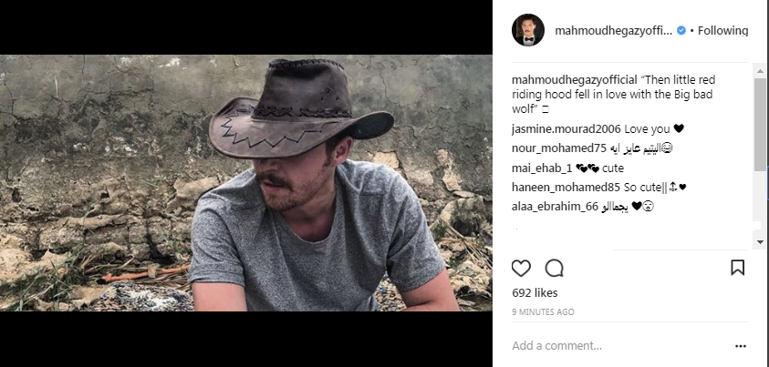Open the jasmine.mourad2006 commenter profile
Screen dimensions: 769x367
point(566,129)
